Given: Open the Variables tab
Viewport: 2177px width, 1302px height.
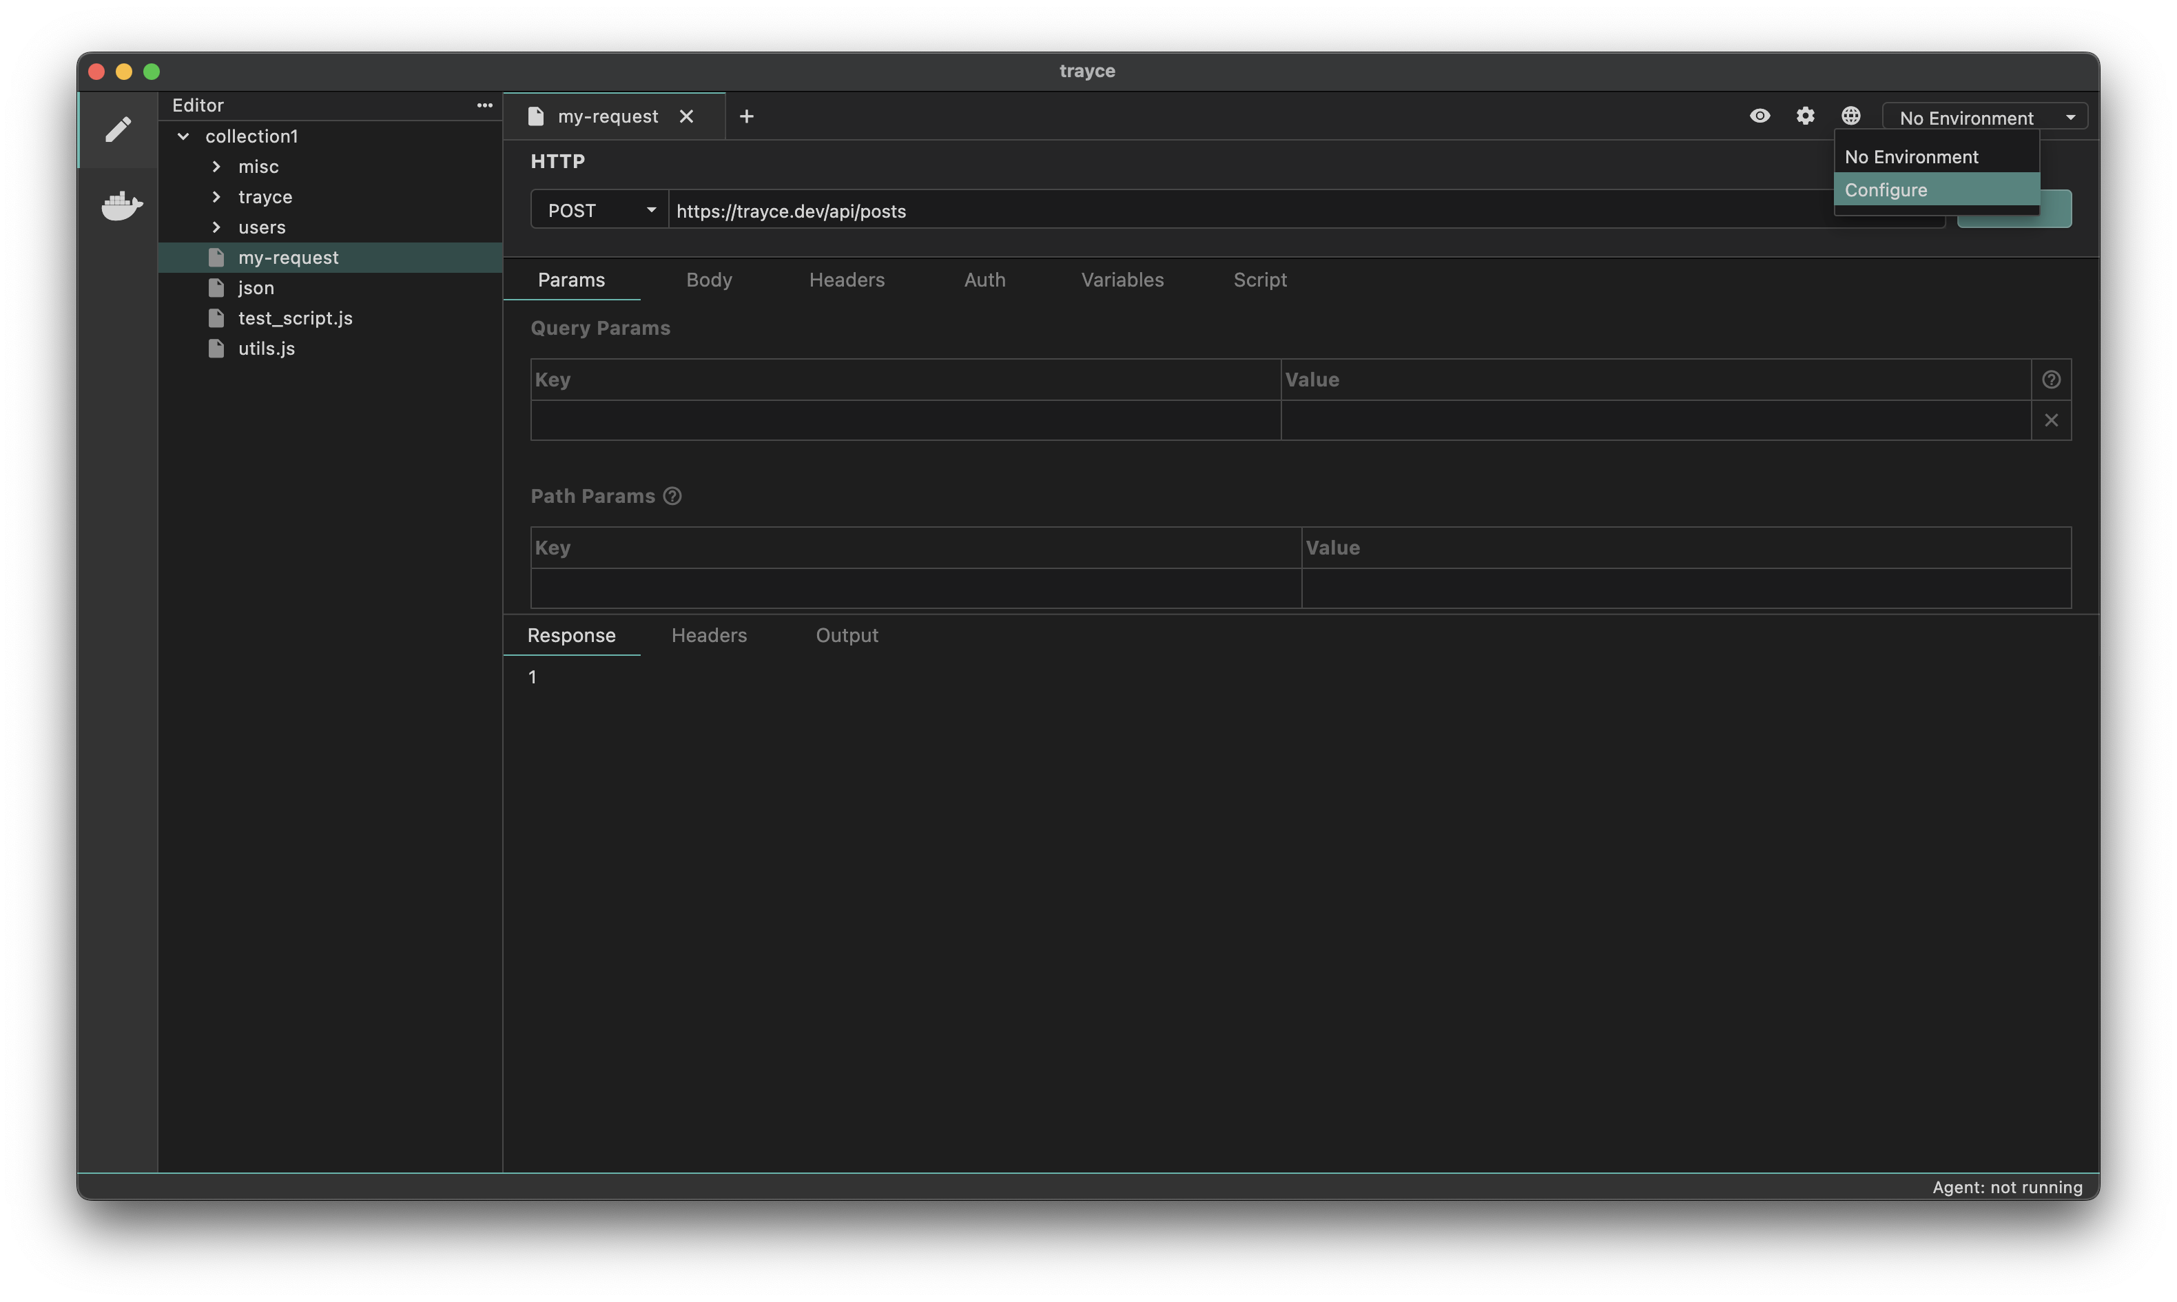Looking at the screenshot, I should pos(1122,280).
